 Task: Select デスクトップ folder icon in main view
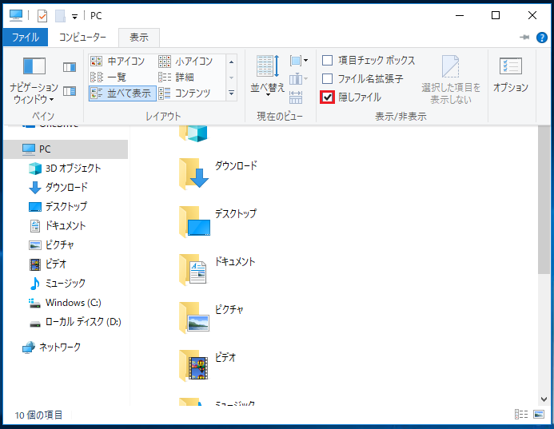tap(194, 221)
